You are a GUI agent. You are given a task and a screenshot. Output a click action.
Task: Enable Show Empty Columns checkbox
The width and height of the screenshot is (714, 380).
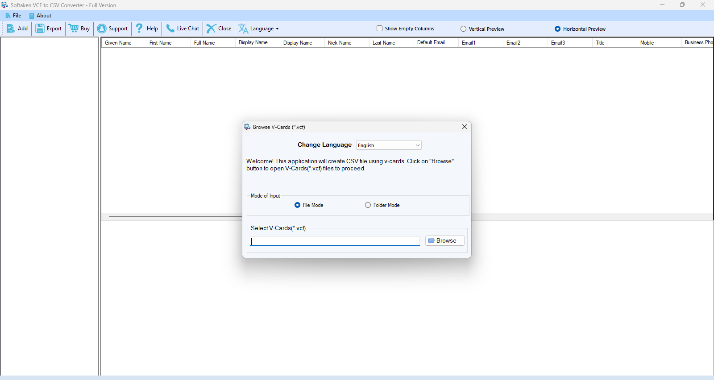(380, 29)
